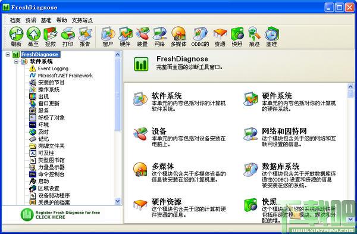Click the 快照 camera module icon in content pane
This screenshot has width=357, height=234.
click(250, 205)
